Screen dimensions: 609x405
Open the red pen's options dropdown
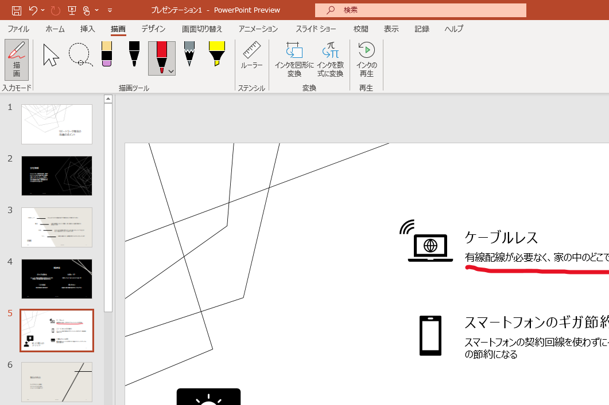point(170,70)
